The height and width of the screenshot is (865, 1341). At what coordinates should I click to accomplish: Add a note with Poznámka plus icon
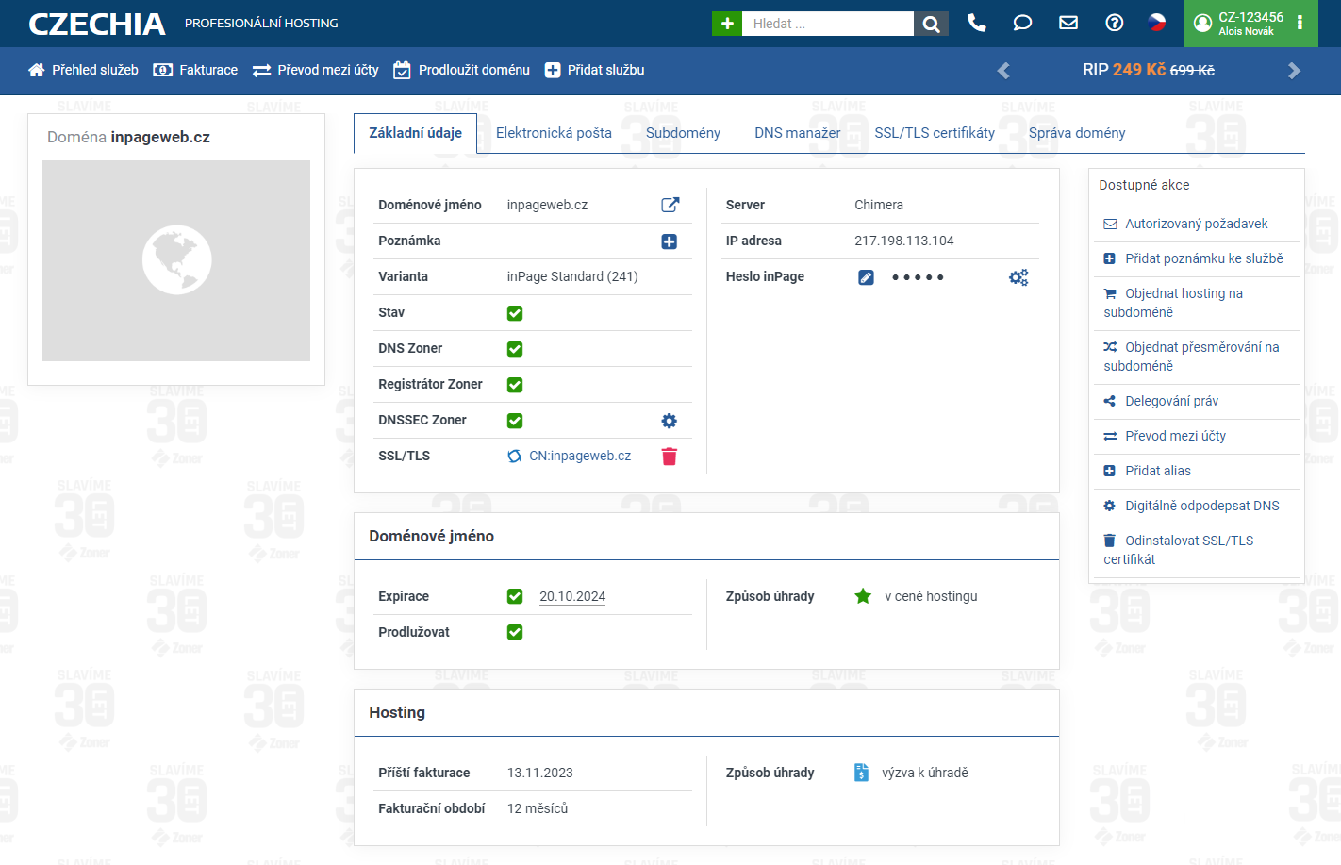670,241
